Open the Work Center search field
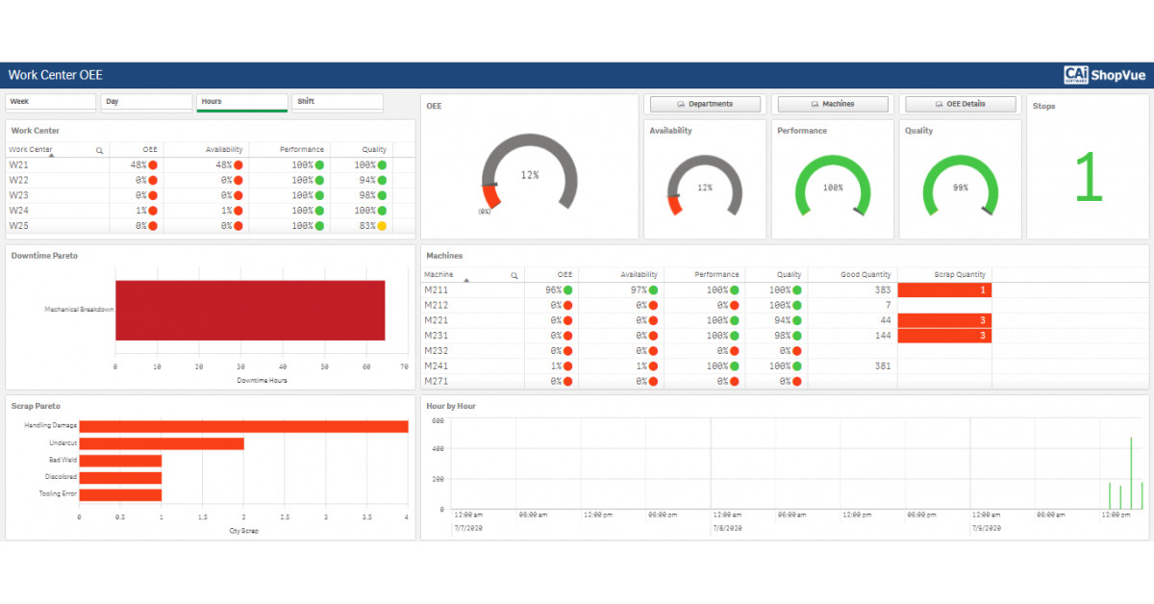Viewport: 1154px width, 604px height. pyautogui.click(x=99, y=151)
